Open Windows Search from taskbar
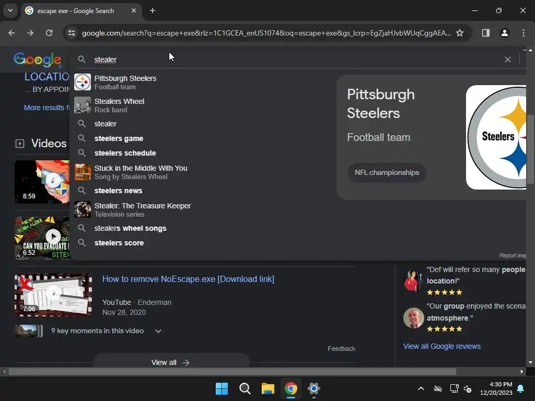 (245, 388)
